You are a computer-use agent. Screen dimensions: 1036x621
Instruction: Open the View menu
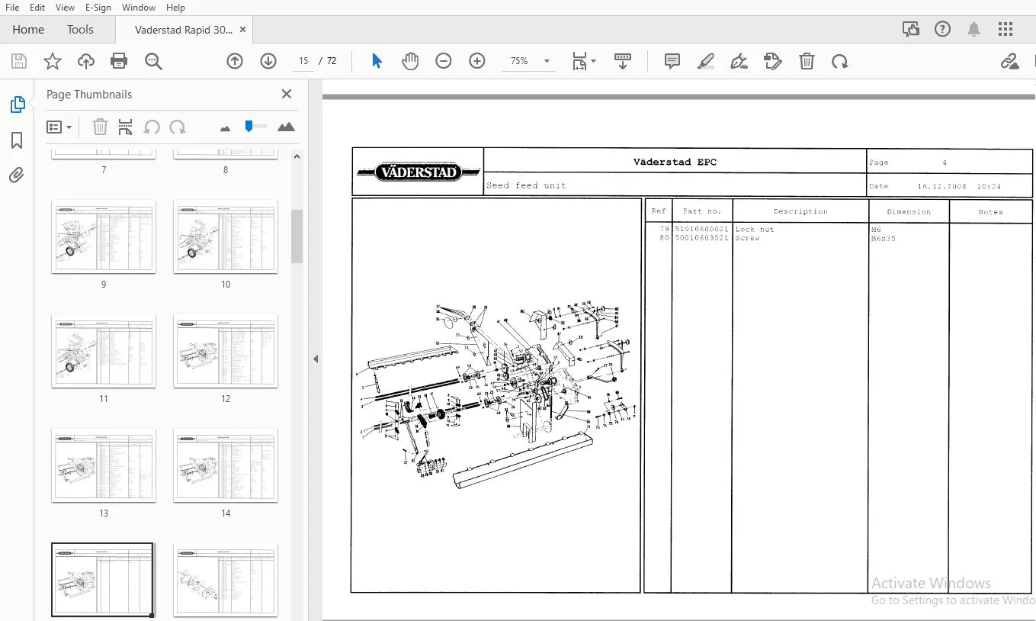pos(66,8)
